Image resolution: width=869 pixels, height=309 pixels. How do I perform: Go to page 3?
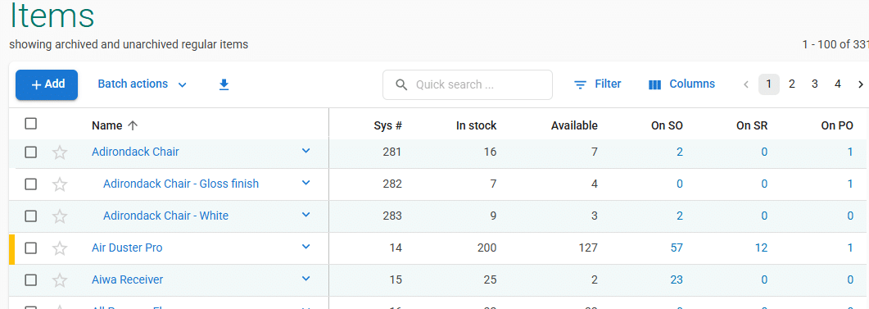click(815, 84)
